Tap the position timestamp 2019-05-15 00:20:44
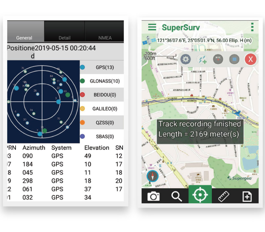The image size is (265, 232). click(x=65, y=48)
